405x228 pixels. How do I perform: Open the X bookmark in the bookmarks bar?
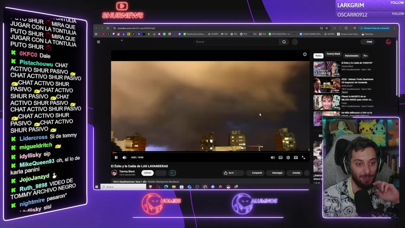click(108, 34)
